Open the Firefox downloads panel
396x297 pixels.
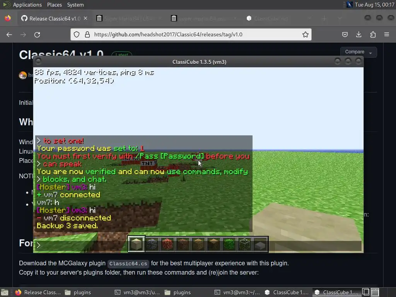[x=358, y=34]
